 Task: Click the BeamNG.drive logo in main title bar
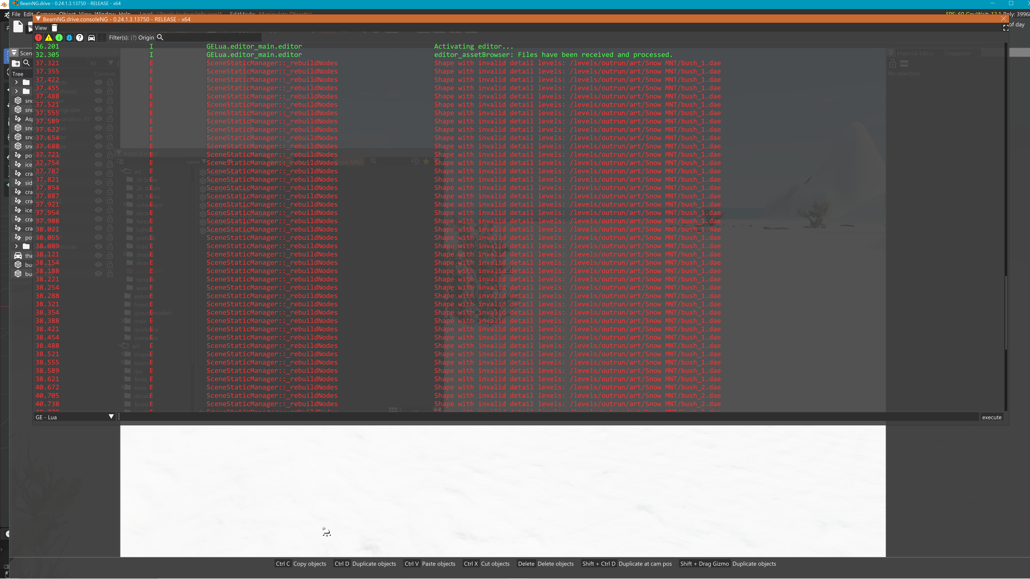point(15,3)
